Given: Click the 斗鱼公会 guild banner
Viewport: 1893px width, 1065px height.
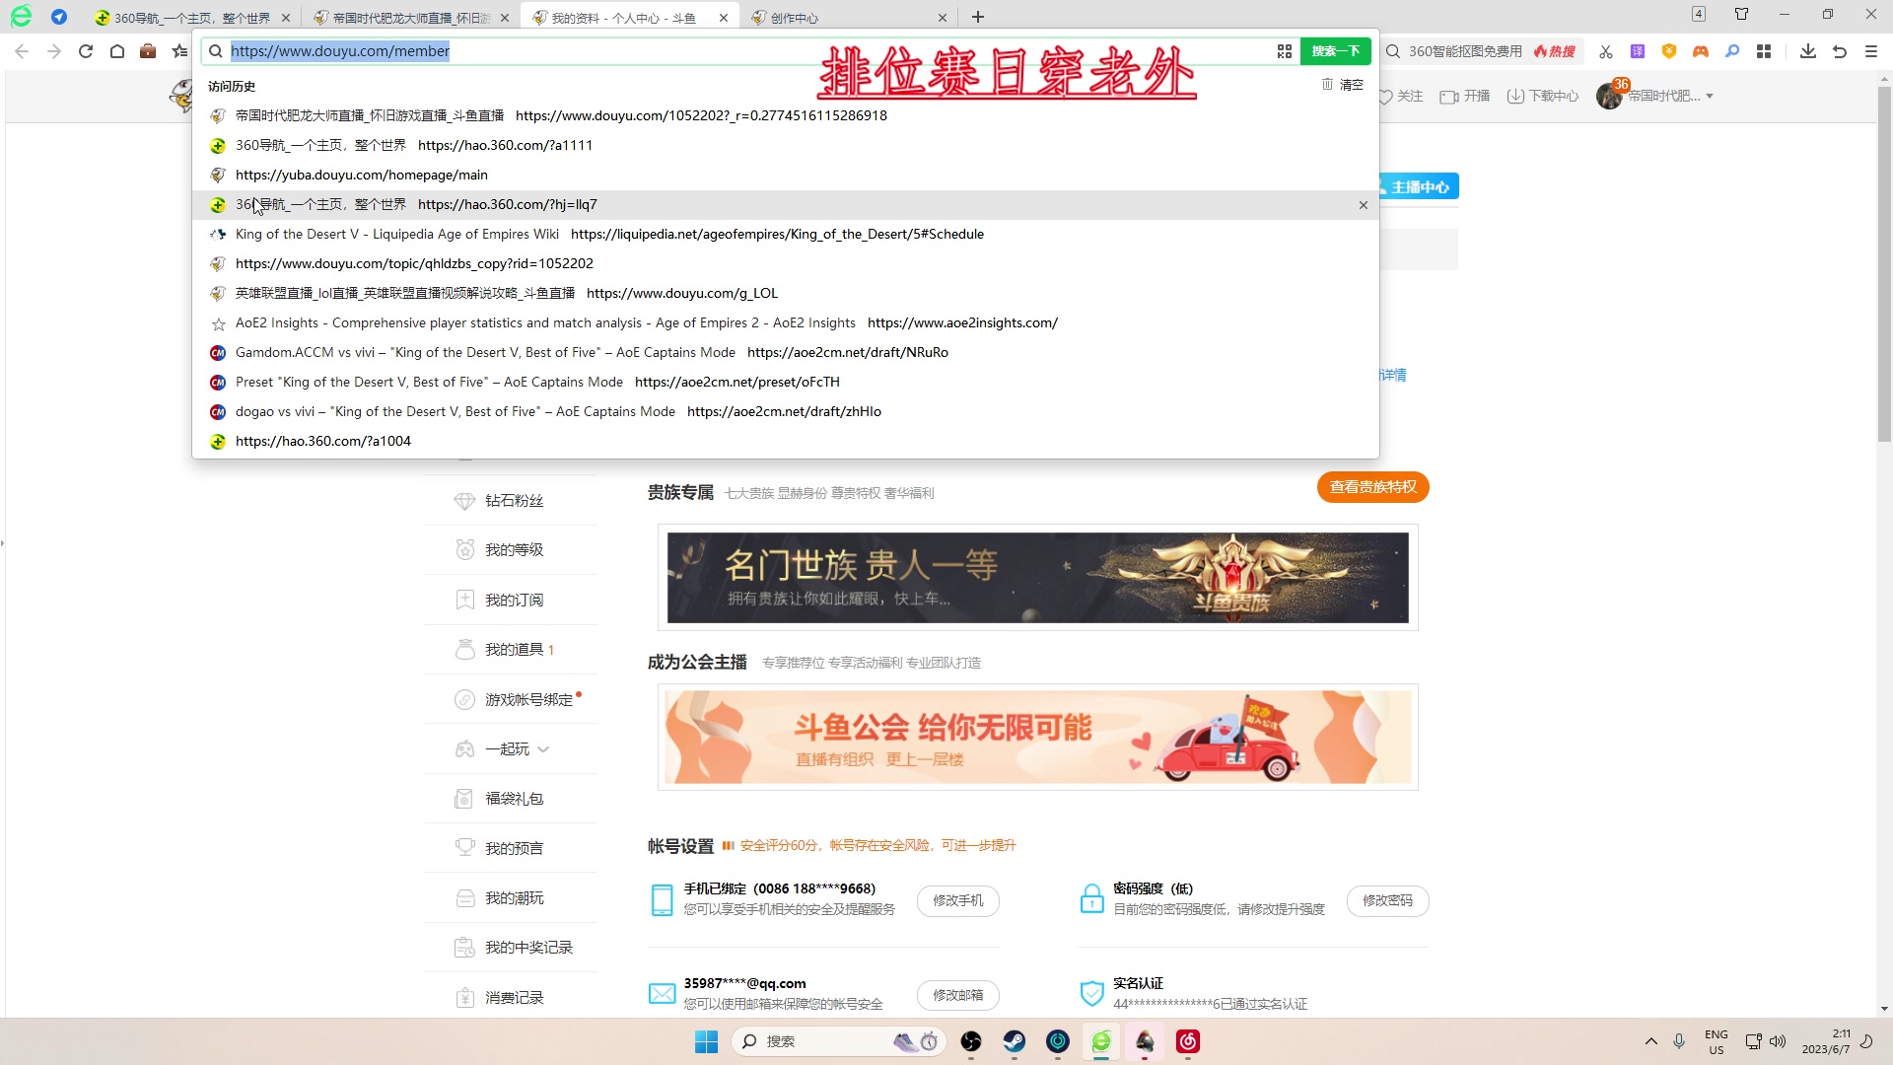Looking at the screenshot, I should [x=1037, y=737].
